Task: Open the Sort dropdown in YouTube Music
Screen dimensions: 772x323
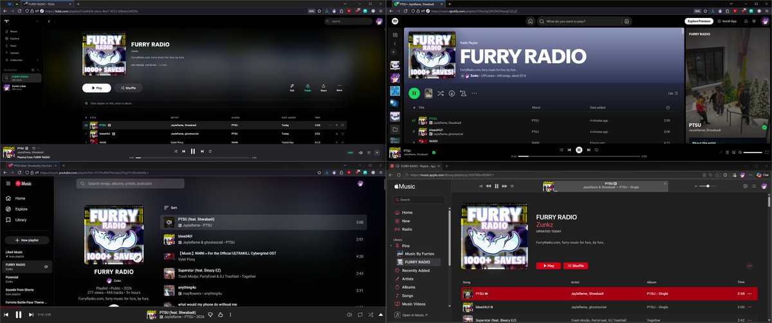Action: coord(170,208)
